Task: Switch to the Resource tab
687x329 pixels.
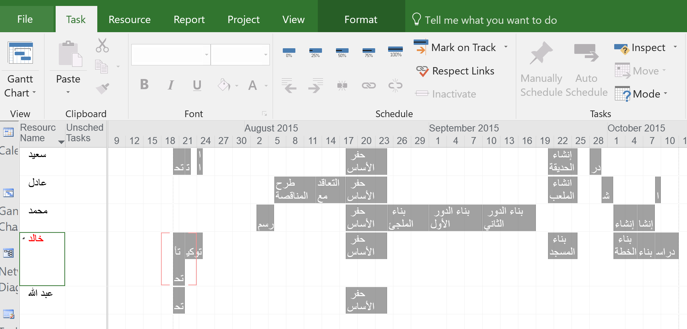Action: 129,20
